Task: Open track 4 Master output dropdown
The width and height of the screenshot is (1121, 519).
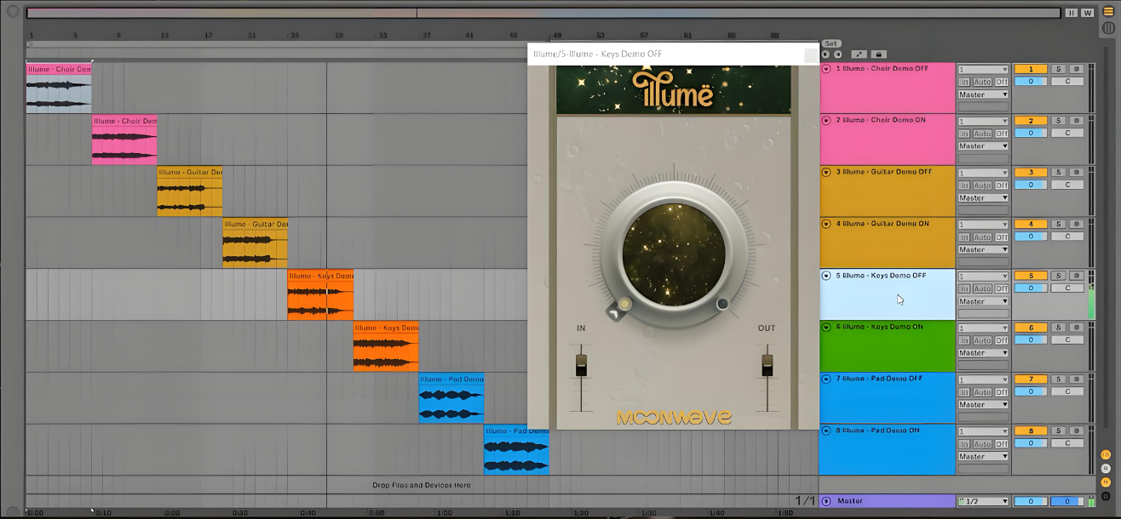Action: (x=983, y=249)
